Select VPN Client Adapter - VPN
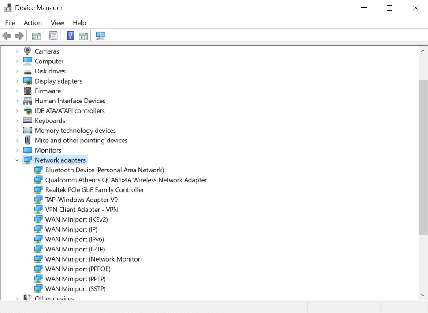The height and width of the screenshot is (313, 428). tap(82, 210)
